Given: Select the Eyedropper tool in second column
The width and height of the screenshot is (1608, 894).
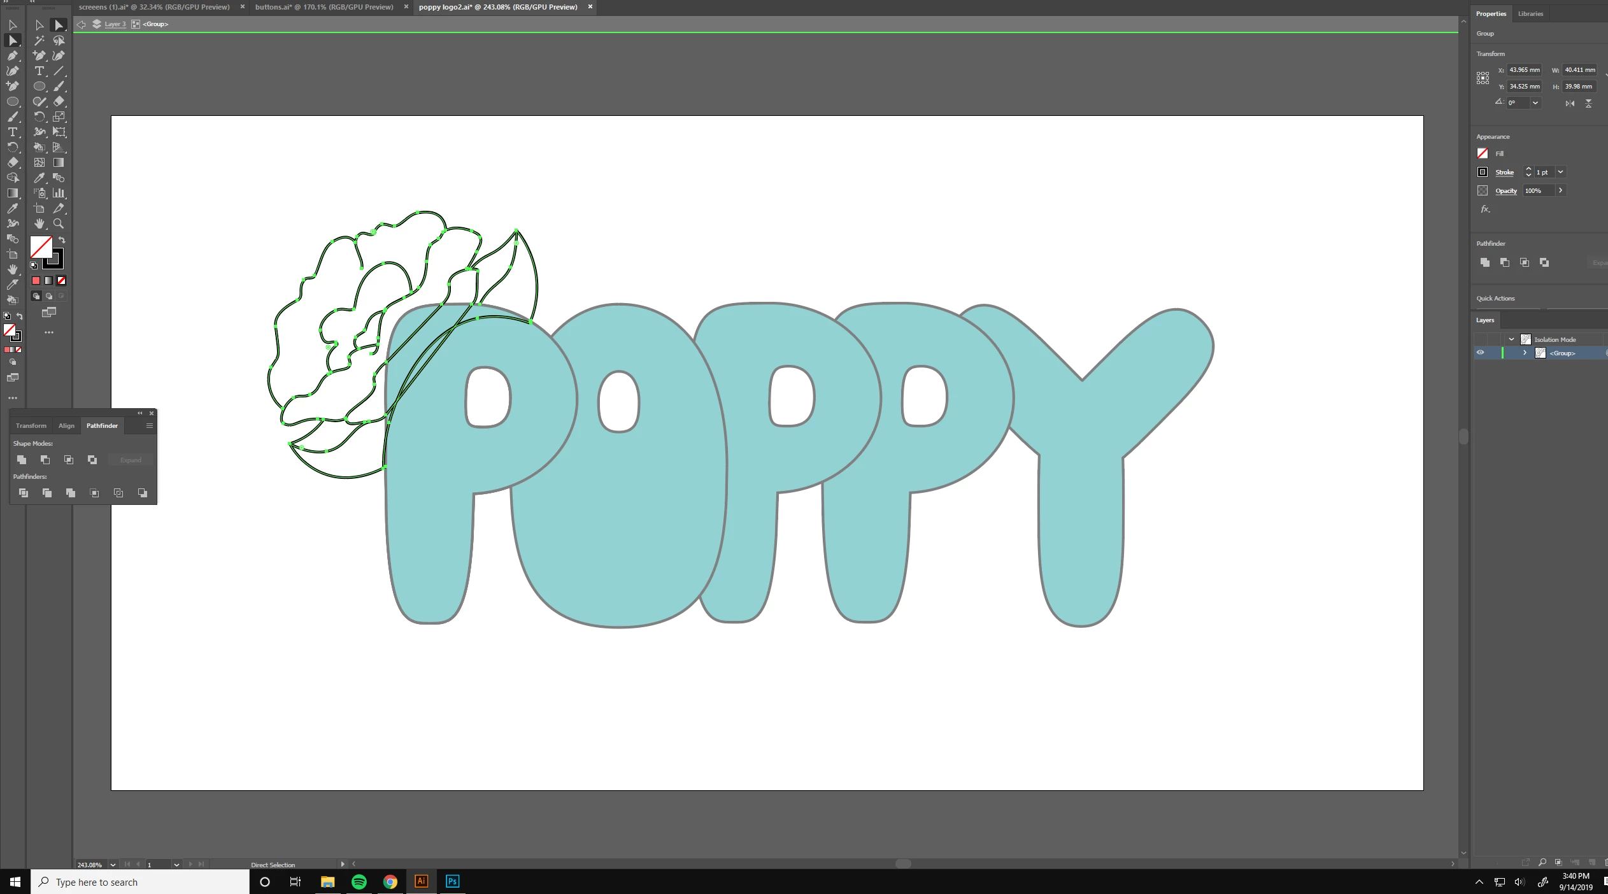Looking at the screenshot, I should [x=39, y=178].
